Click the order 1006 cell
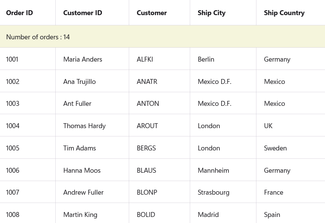Viewport: 325px width, 223px height. 12,170
